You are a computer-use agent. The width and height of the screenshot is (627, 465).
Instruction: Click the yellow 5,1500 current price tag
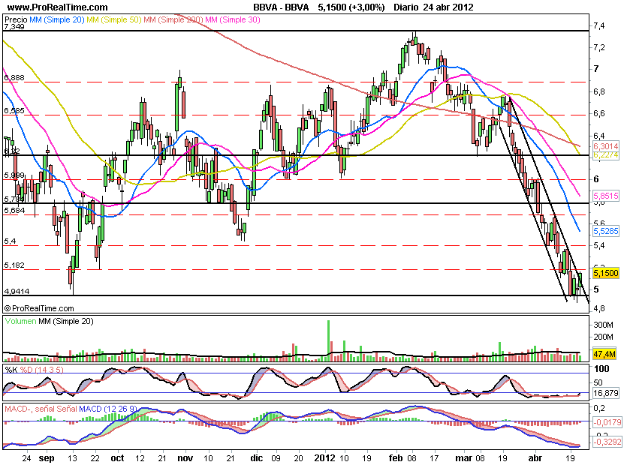click(x=605, y=274)
